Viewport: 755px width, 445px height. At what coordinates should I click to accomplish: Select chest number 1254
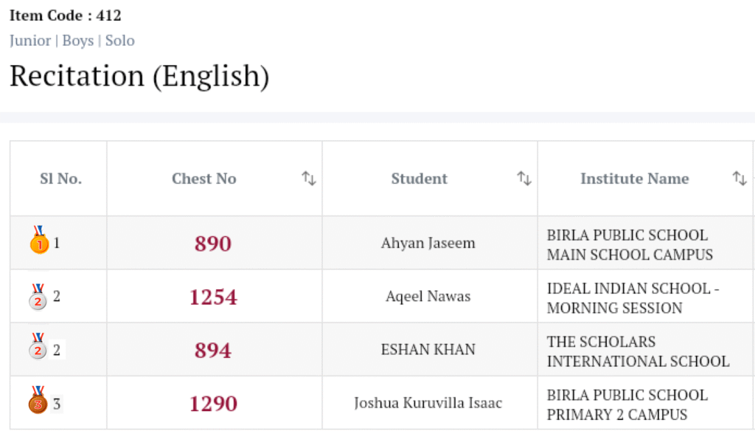click(213, 297)
